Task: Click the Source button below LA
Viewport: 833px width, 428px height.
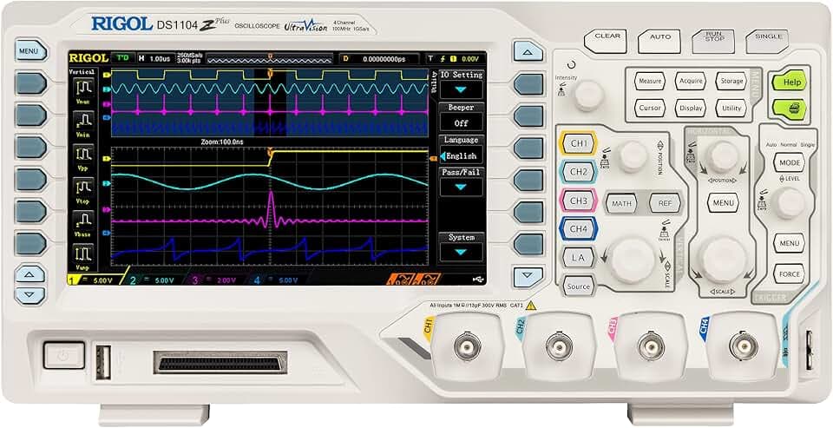Action: (x=578, y=286)
